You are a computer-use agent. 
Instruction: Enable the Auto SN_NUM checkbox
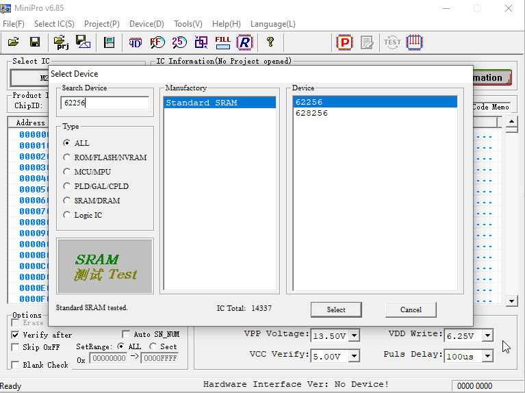tap(126, 334)
